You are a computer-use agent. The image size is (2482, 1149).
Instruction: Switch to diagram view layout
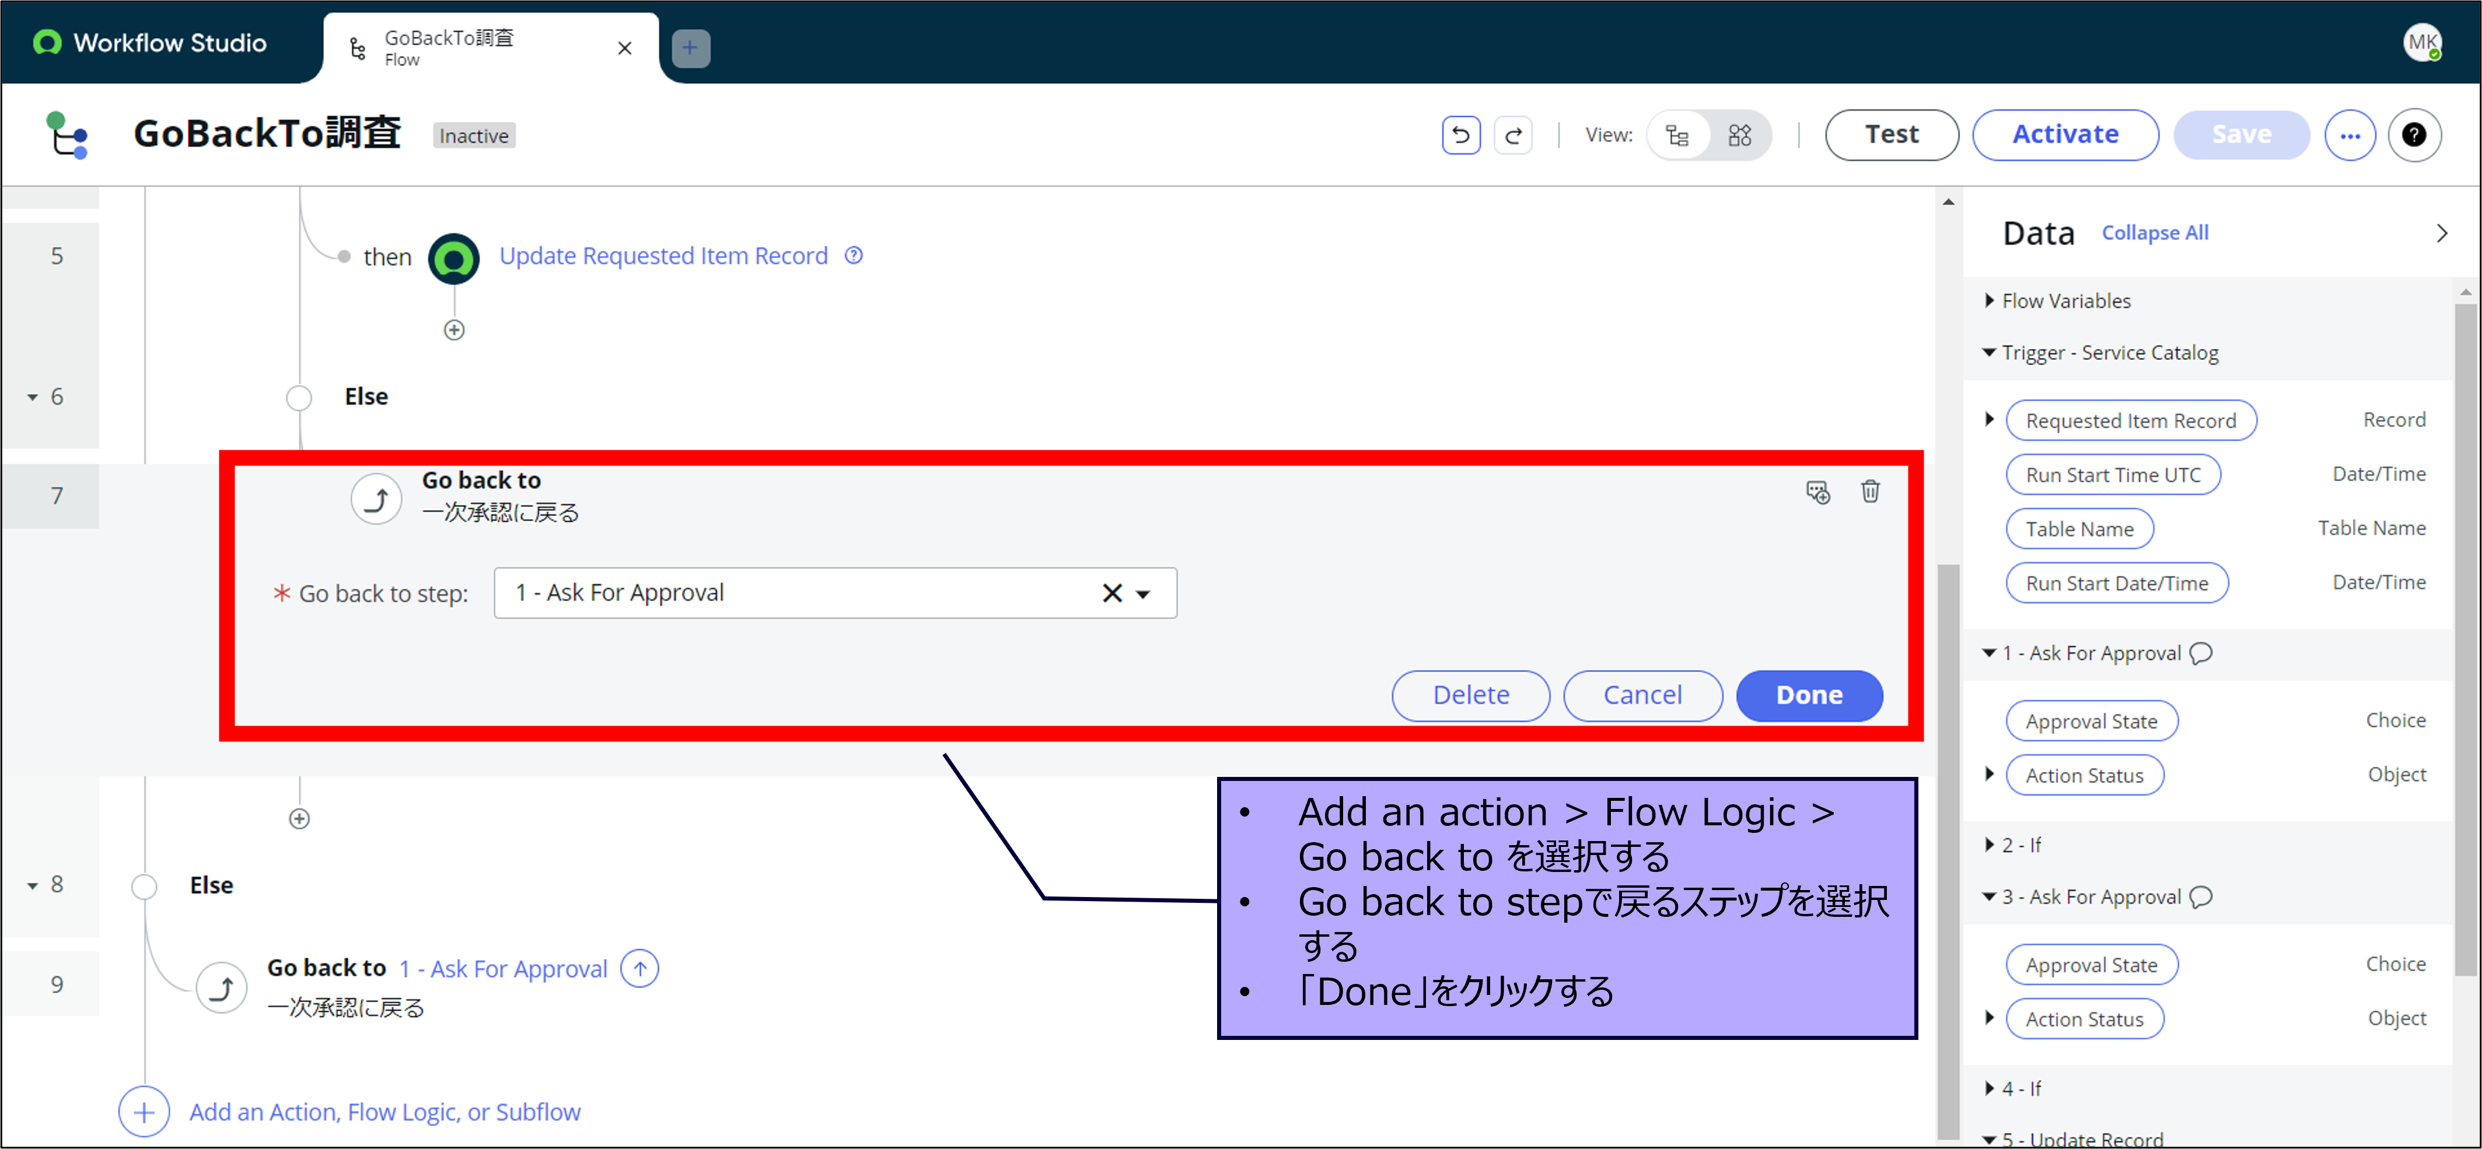point(1739,136)
